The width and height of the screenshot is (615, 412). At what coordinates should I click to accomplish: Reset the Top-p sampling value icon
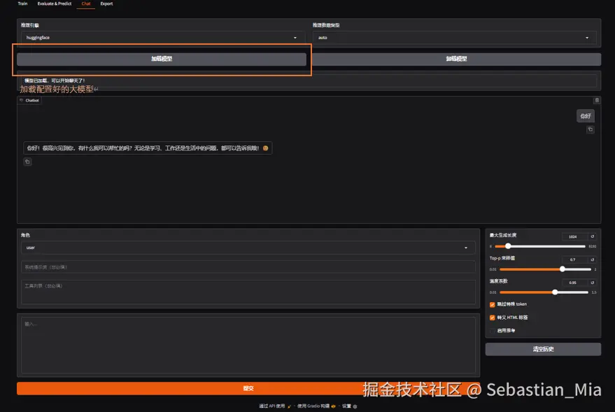tap(592, 260)
